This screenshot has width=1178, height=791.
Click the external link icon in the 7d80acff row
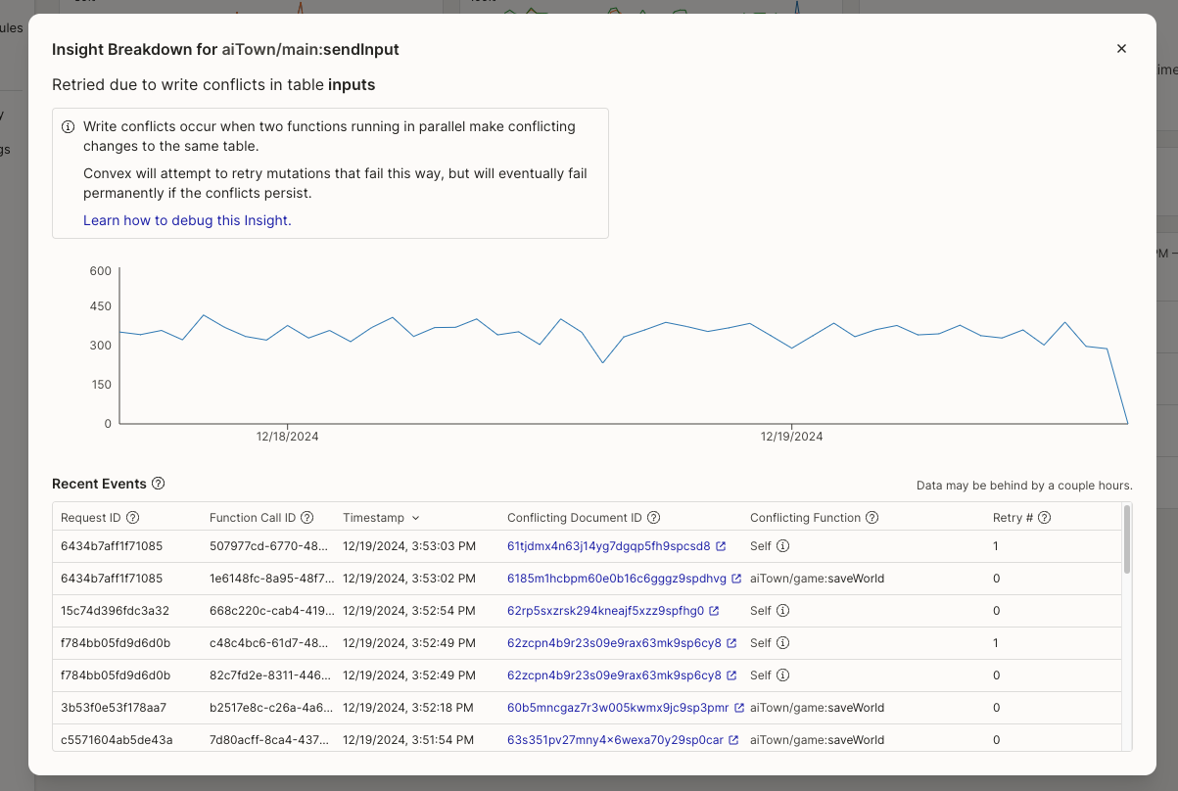click(733, 740)
